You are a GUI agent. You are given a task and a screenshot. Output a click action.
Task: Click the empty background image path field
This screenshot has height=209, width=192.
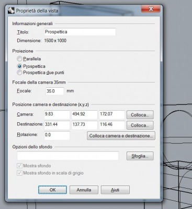pyautogui.click(x=67, y=156)
